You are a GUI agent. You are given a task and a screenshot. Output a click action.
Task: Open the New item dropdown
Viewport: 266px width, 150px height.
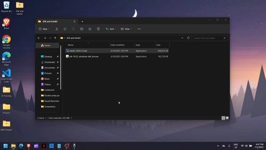(x=44, y=29)
